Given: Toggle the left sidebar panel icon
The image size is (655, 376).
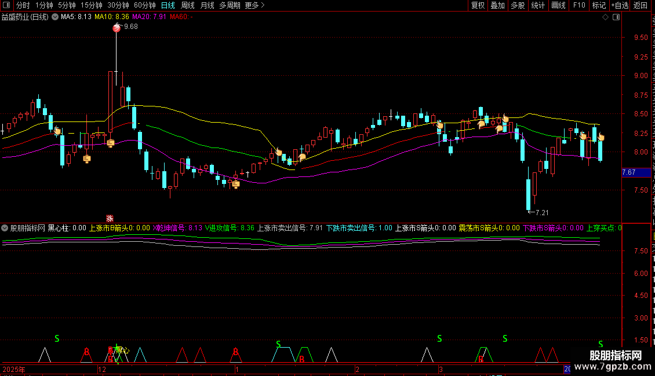Looking at the screenshot, I should 6,5.
